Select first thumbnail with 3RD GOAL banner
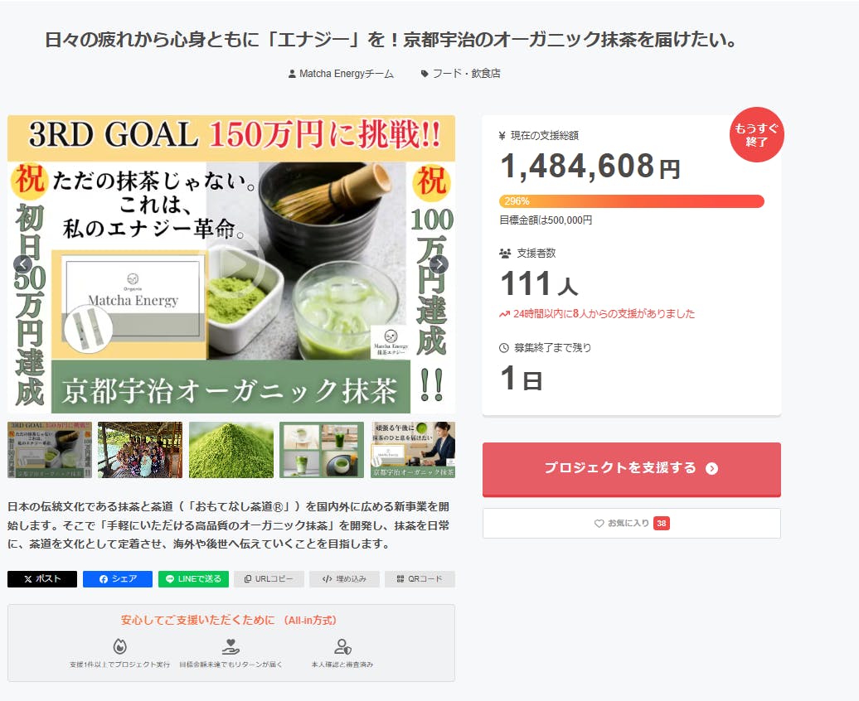 click(49, 450)
